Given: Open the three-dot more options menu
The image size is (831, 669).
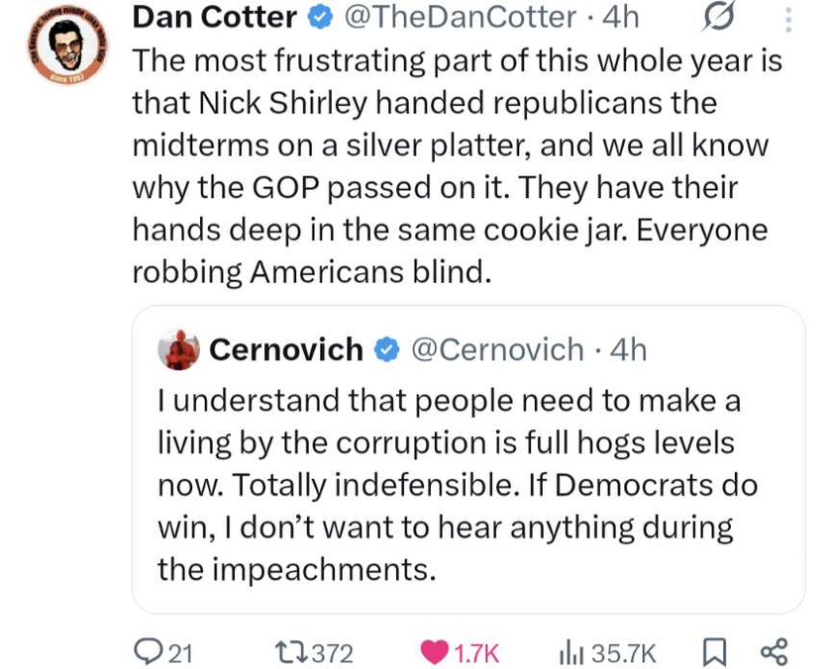Looking at the screenshot, I should coord(788,19).
